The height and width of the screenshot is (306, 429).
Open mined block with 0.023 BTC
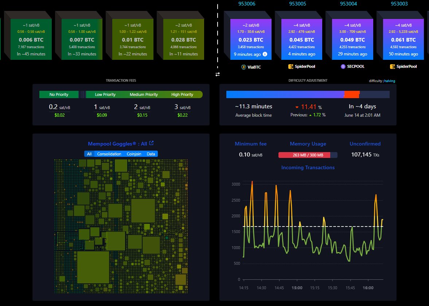[251, 39]
